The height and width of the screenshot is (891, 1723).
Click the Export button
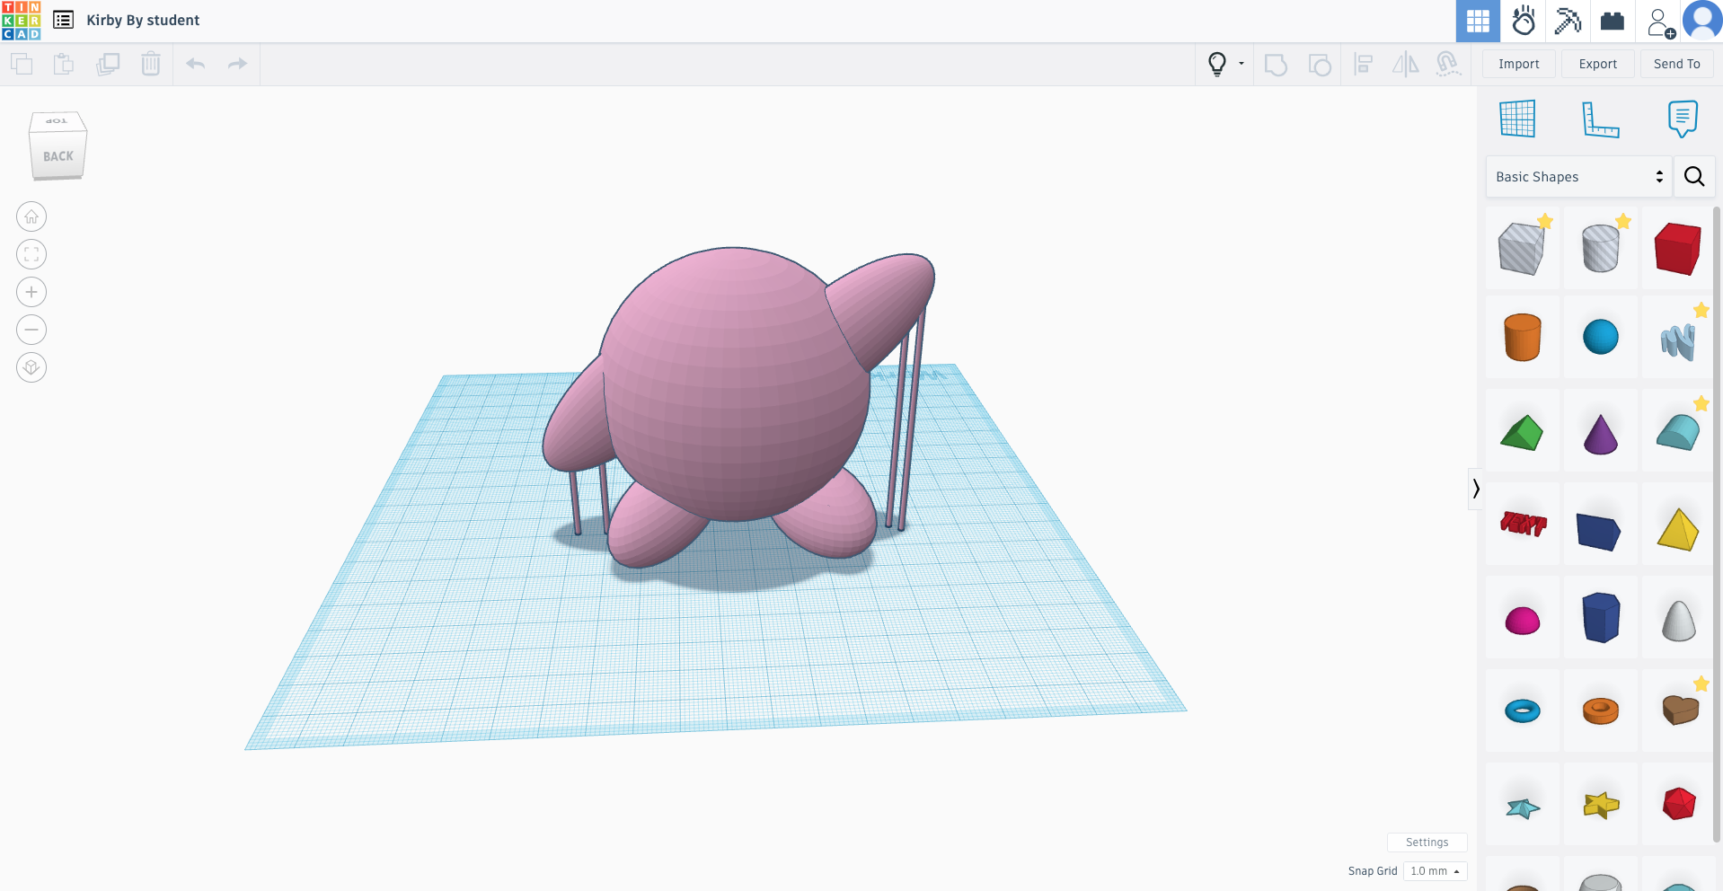click(x=1597, y=64)
